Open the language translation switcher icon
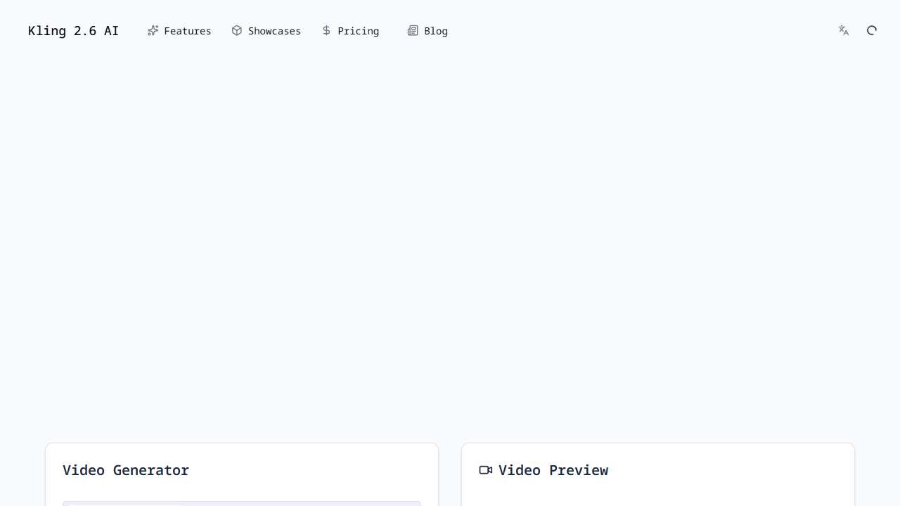The width and height of the screenshot is (900, 506). [x=844, y=30]
